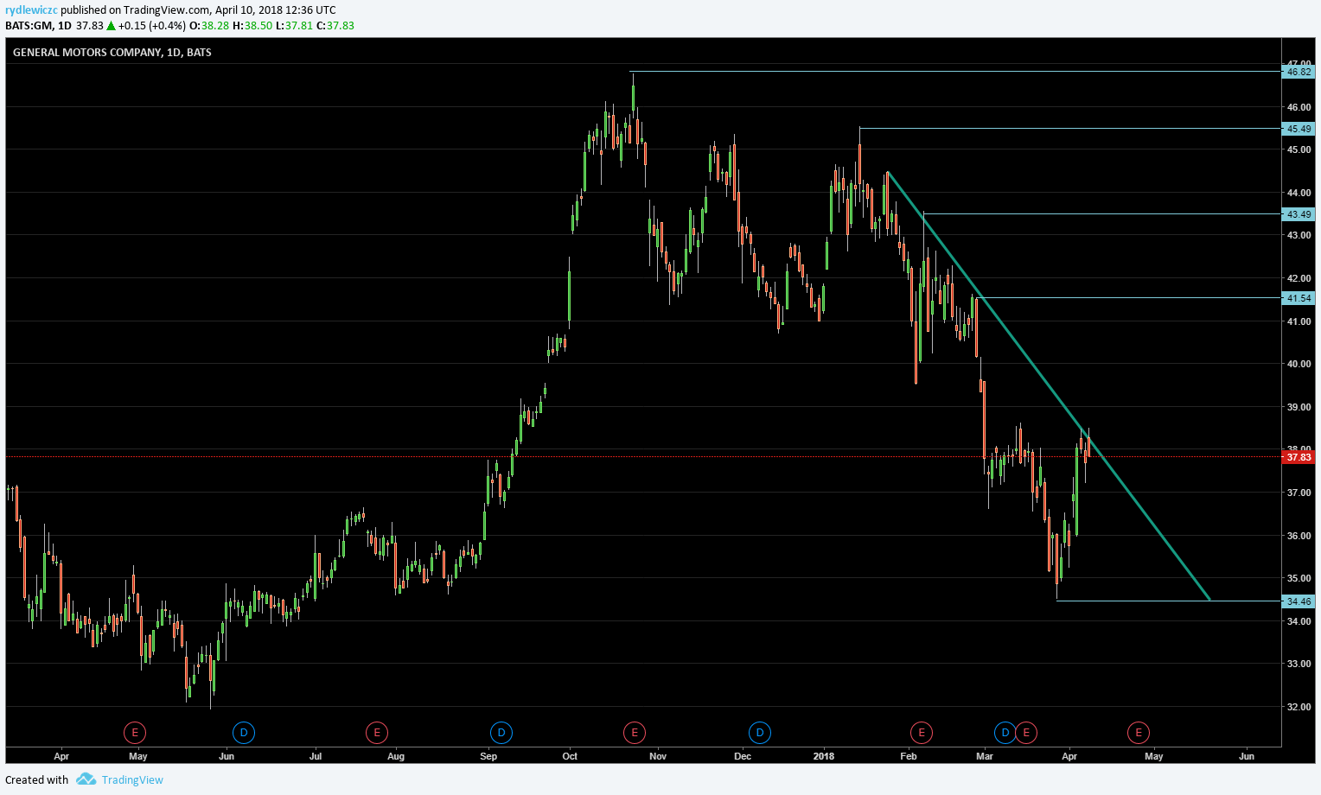Open the earnings E marker before Aug
Viewport: 1321px width, 795px height.
[x=376, y=733]
